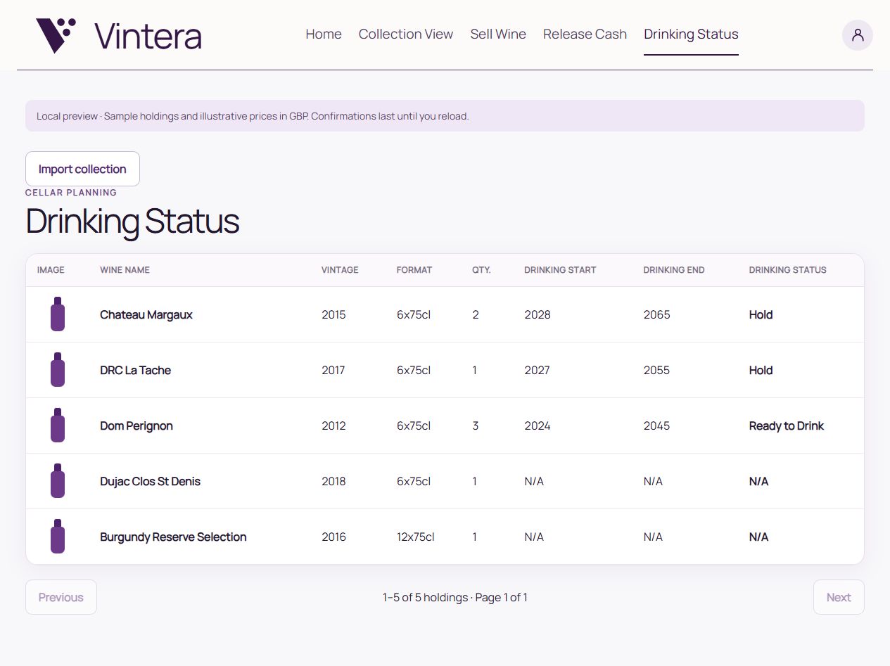Click the Hold status for DRC La Tache

(x=761, y=370)
